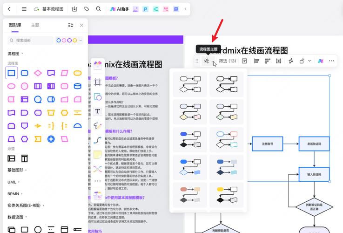Image resolution: width=343 pixels, height=233 pixels.
Task: Choose the orange and gray flowchart theme
Action: (x=190, y=195)
